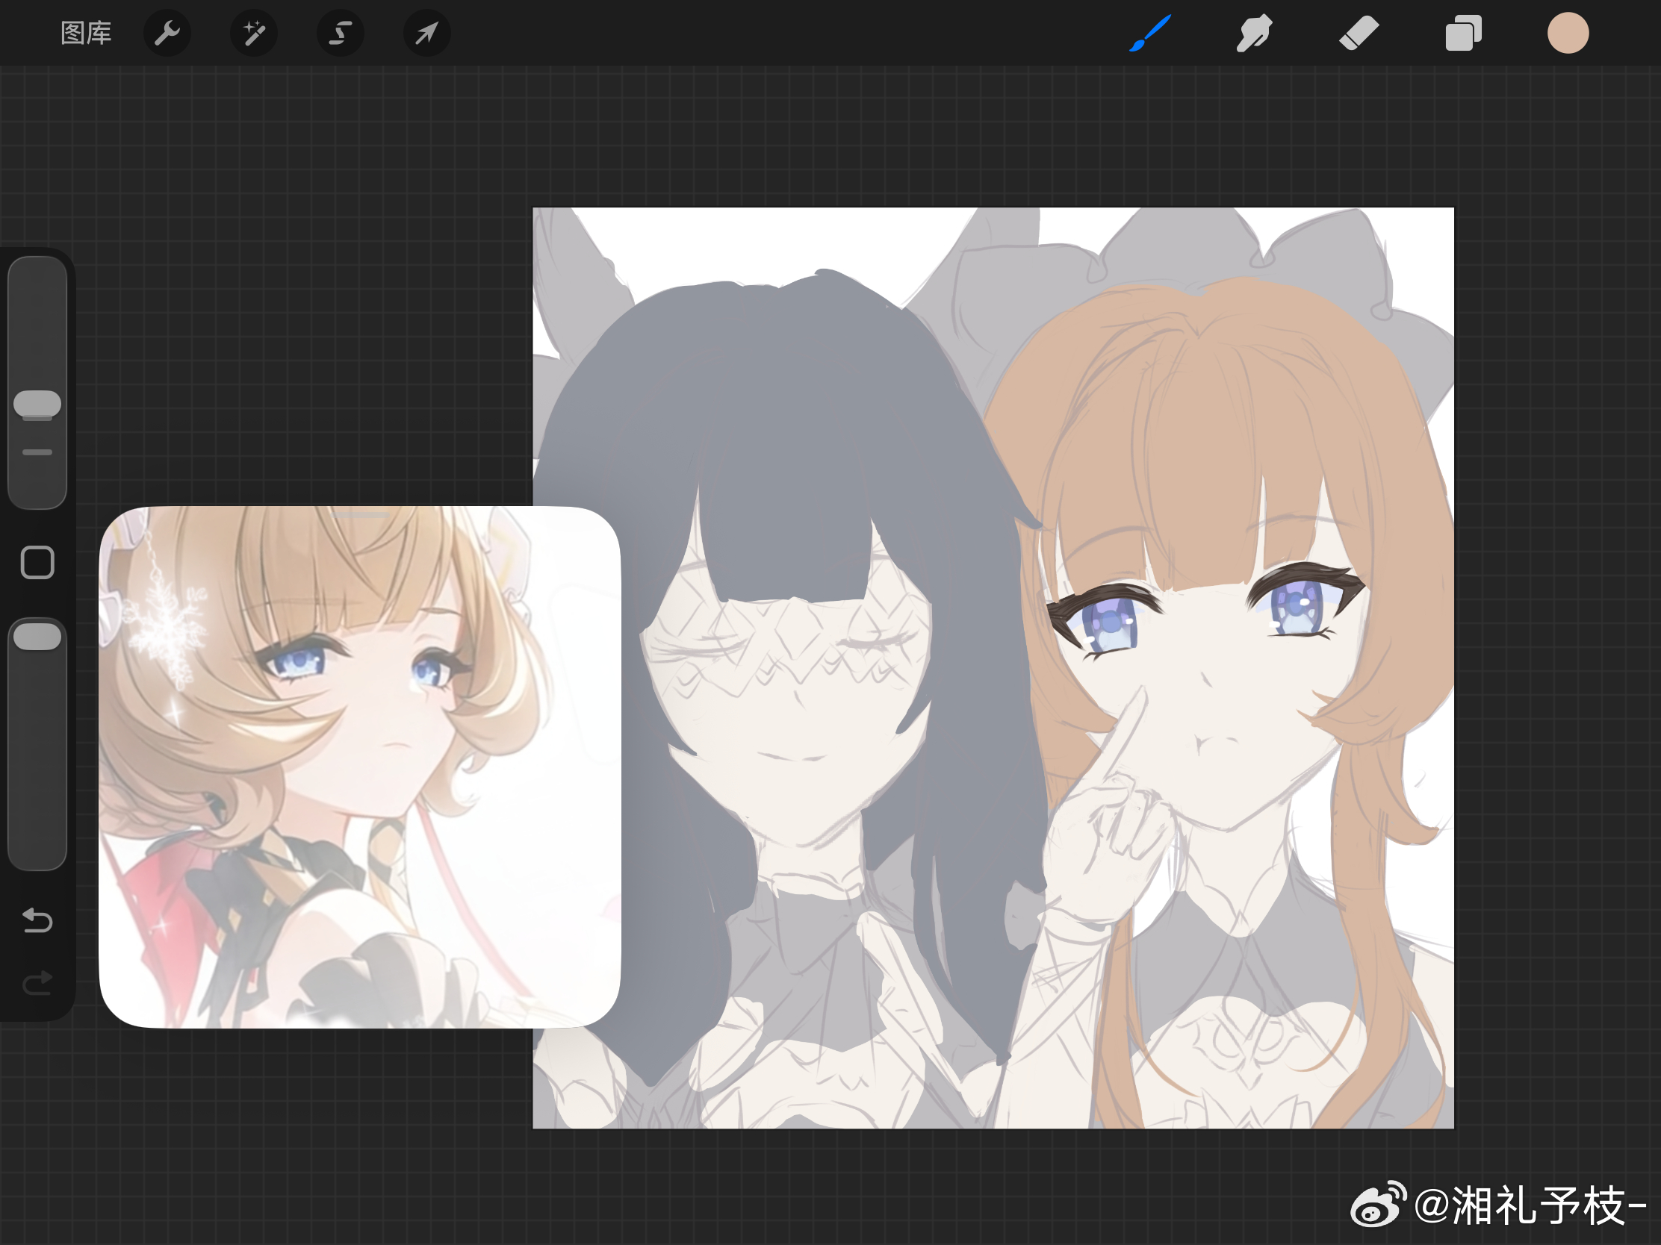1661x1245 pixels.
Task: Select the Brush tool
Action: (x=1149, y=33)
